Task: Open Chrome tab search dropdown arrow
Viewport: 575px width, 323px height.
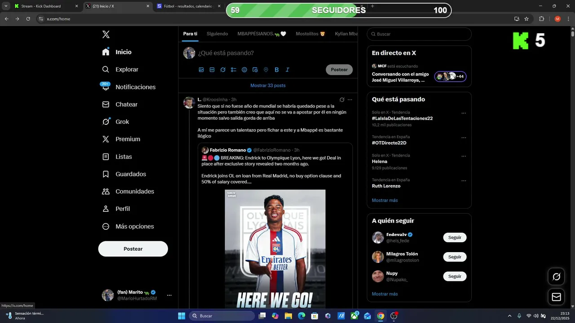Action: 6,6
